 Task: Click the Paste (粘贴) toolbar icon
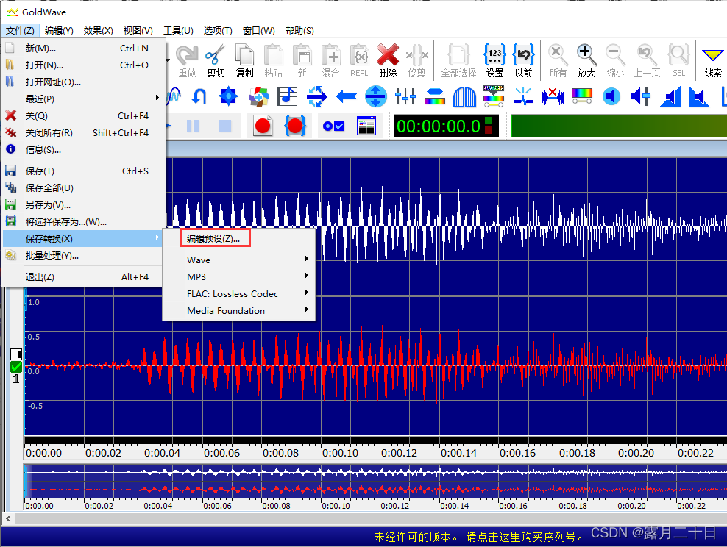273,61
